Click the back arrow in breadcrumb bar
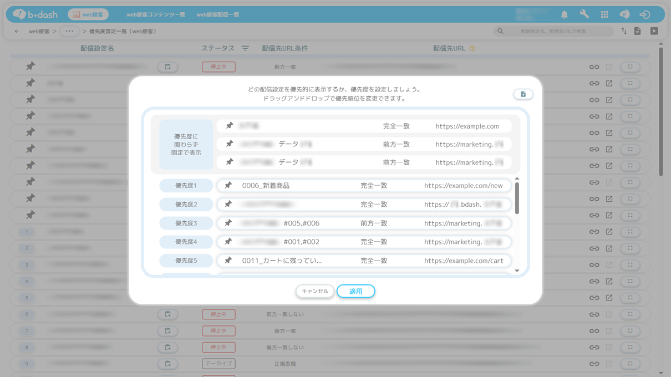 [17, 32]
